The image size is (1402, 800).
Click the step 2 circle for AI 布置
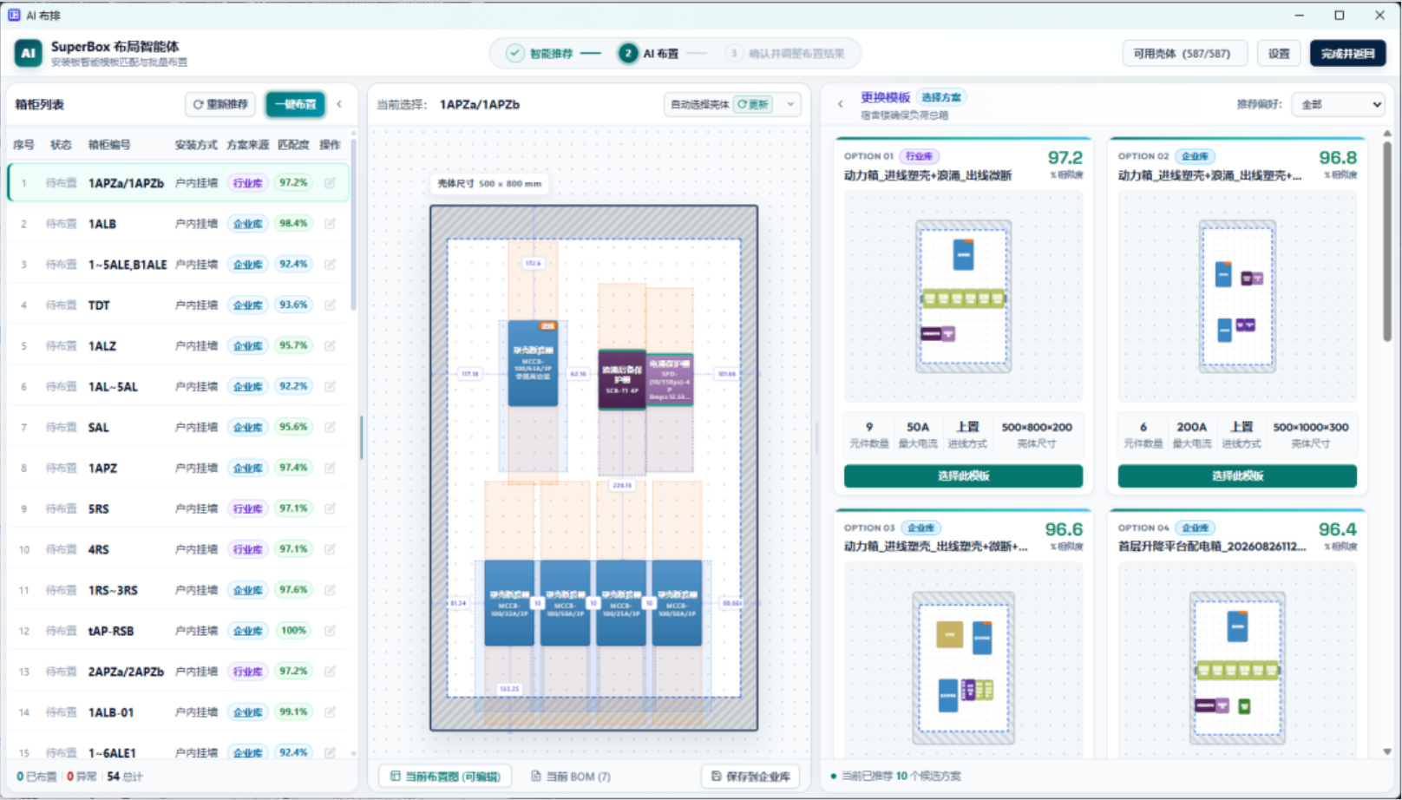(627, 54)
